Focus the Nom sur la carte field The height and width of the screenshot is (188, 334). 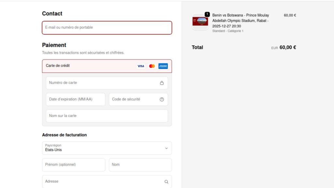[107, 116]
